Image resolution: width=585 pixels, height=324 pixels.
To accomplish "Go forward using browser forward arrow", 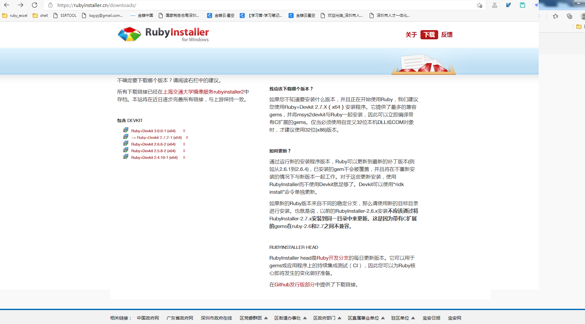I will (21, 5).
